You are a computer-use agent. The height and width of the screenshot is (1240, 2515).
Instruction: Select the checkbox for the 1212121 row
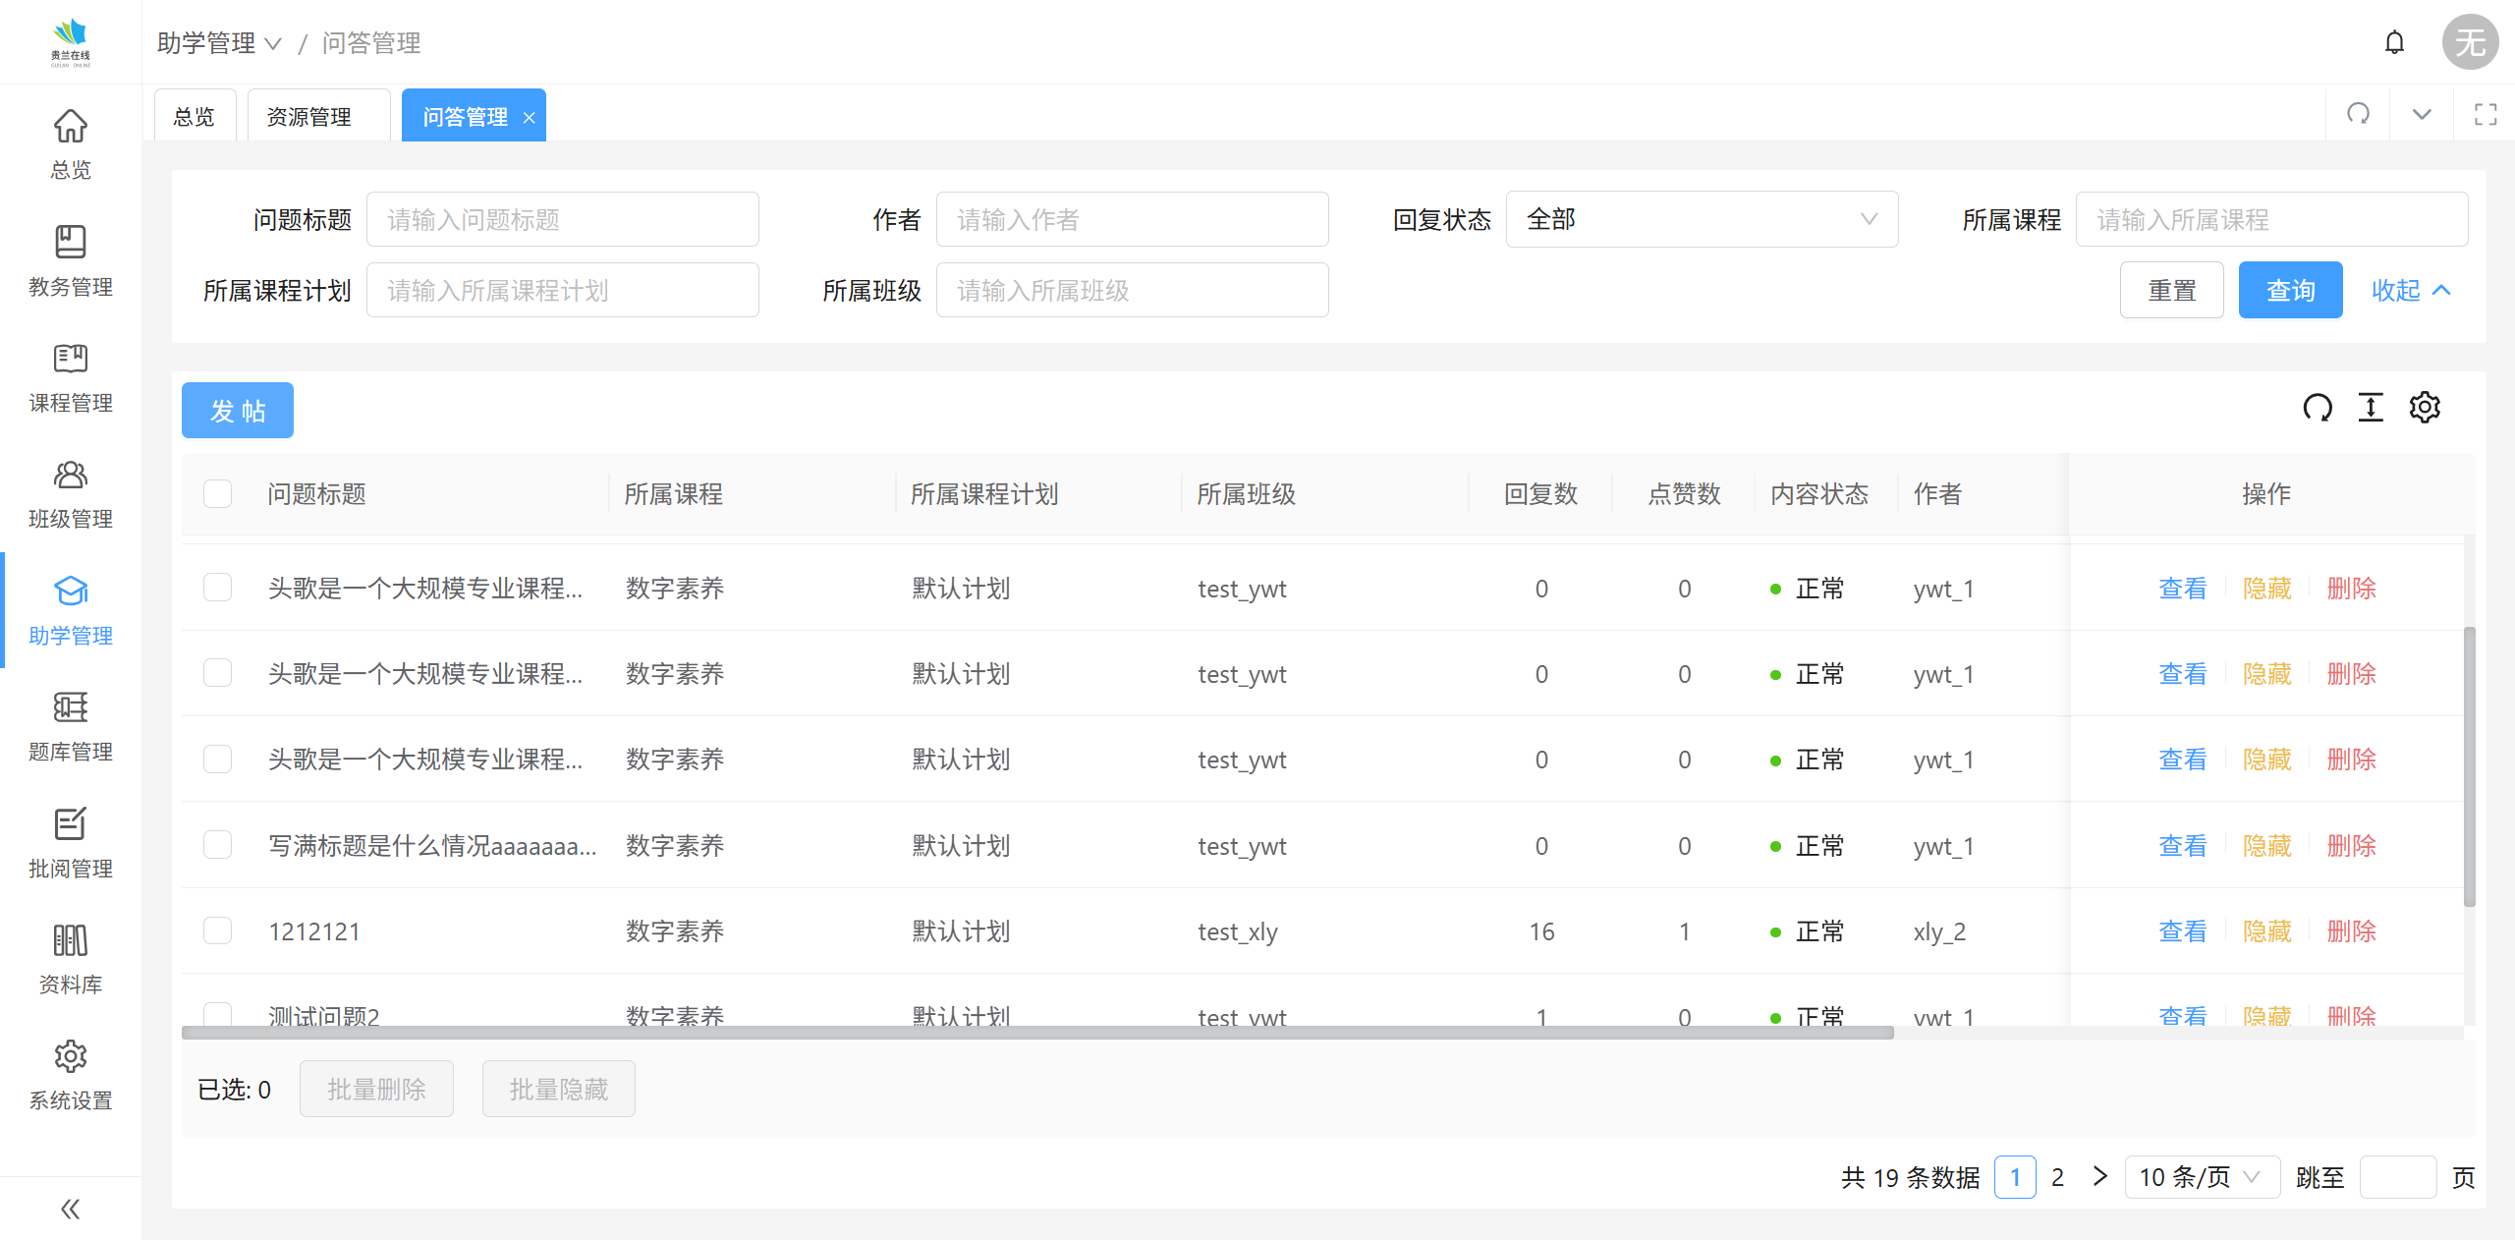pyautogui.click(x=217, y=930)
